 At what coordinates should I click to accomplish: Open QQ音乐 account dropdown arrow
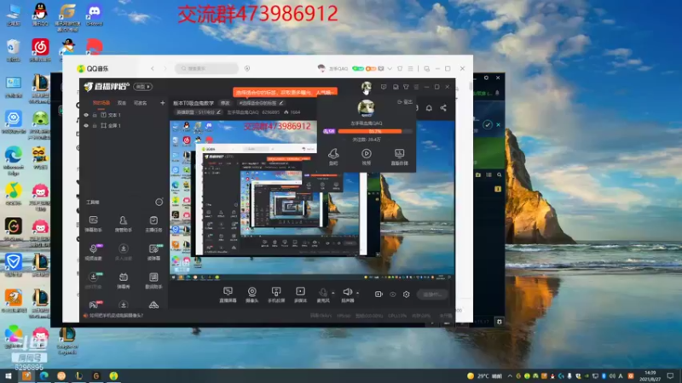pos(390,69)
